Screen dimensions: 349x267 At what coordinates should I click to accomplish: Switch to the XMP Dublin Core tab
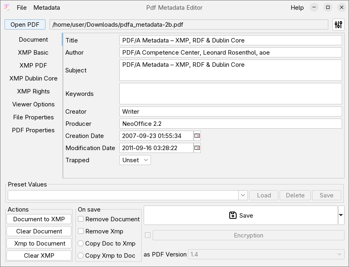click(x=33, y=78)
